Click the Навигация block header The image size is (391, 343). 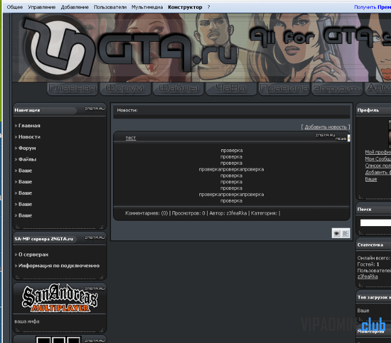tap(60, 110)
